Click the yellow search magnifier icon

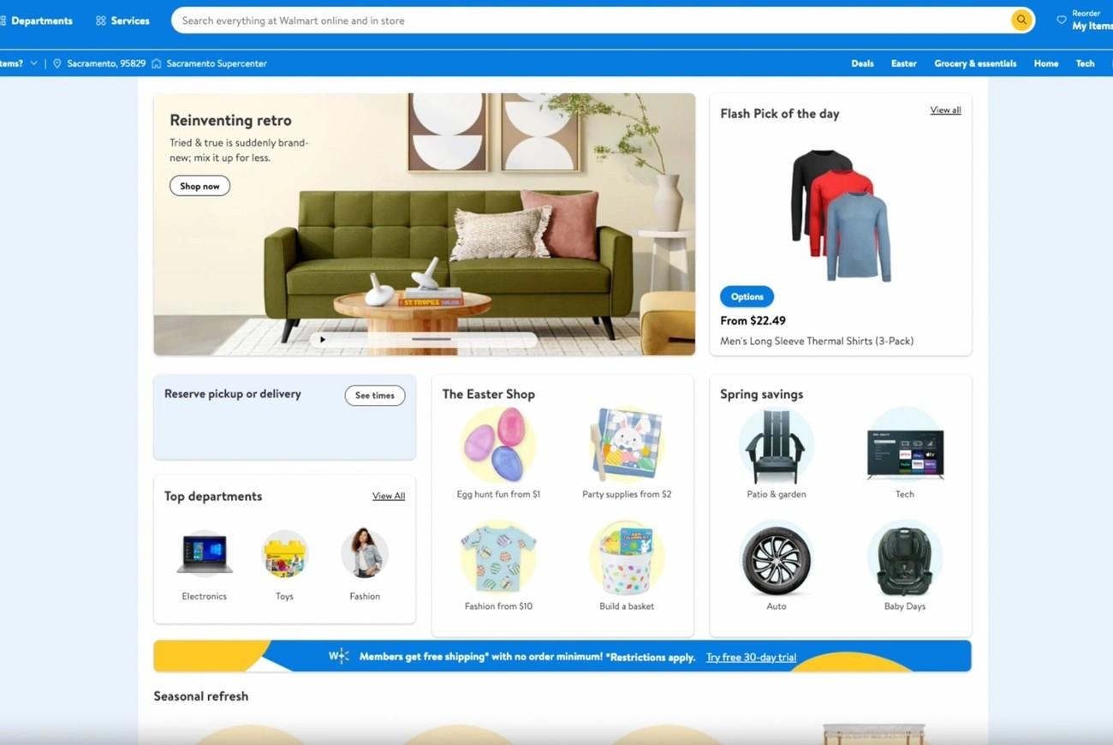[x=1021, y=20]
